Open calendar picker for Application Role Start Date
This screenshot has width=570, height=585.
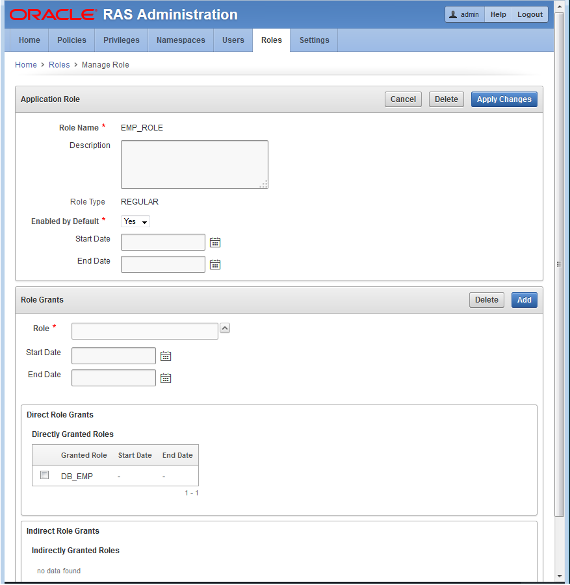tap(215, 242)
